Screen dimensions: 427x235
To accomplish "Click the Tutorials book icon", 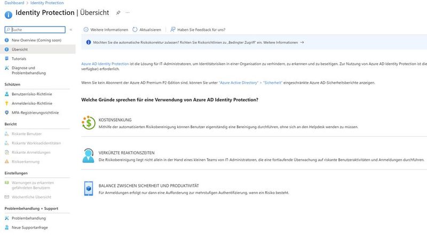I will coord(7,58).
